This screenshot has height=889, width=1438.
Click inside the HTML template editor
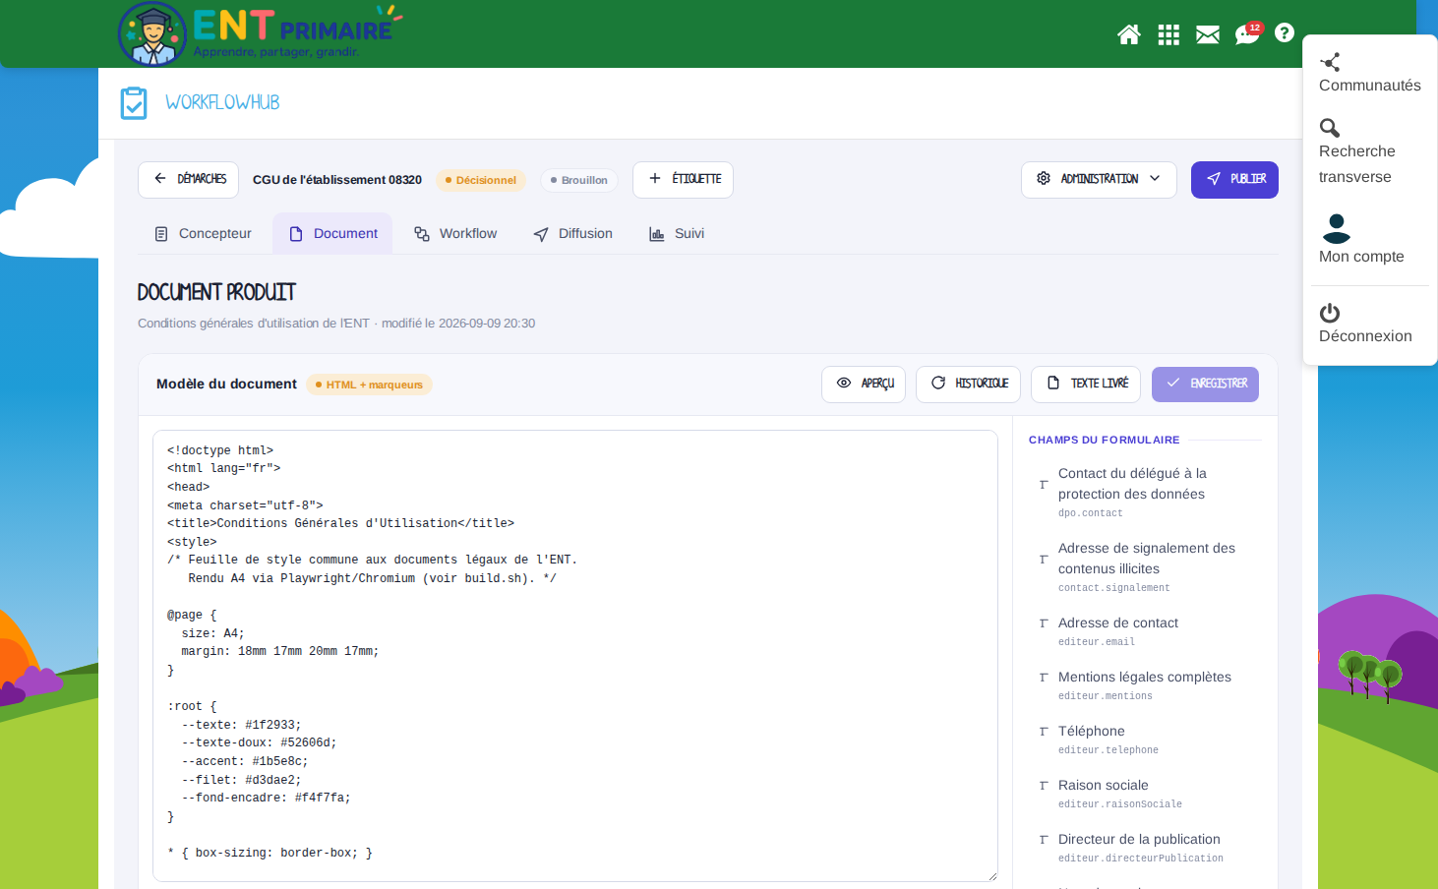point(575,655)
